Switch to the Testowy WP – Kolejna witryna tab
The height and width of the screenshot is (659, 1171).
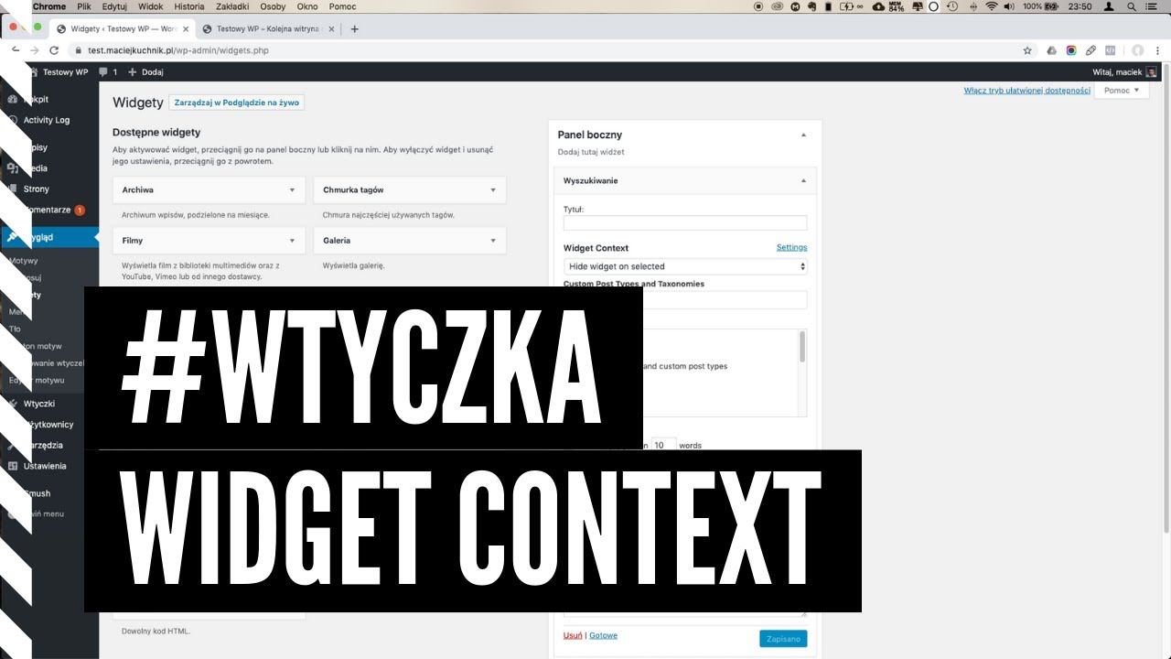coord(269,28)
